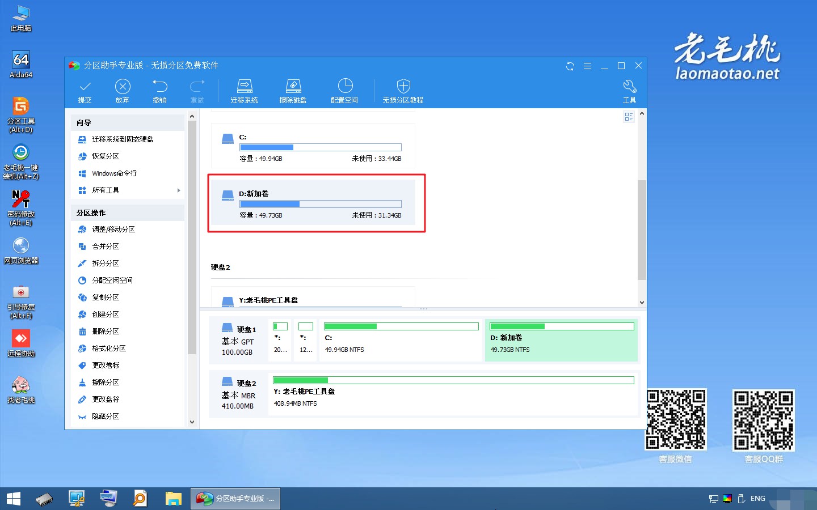Click the 提交 (commit) toolbar icon
Viewport: 817px width, 510px height.
coord(85,91)
